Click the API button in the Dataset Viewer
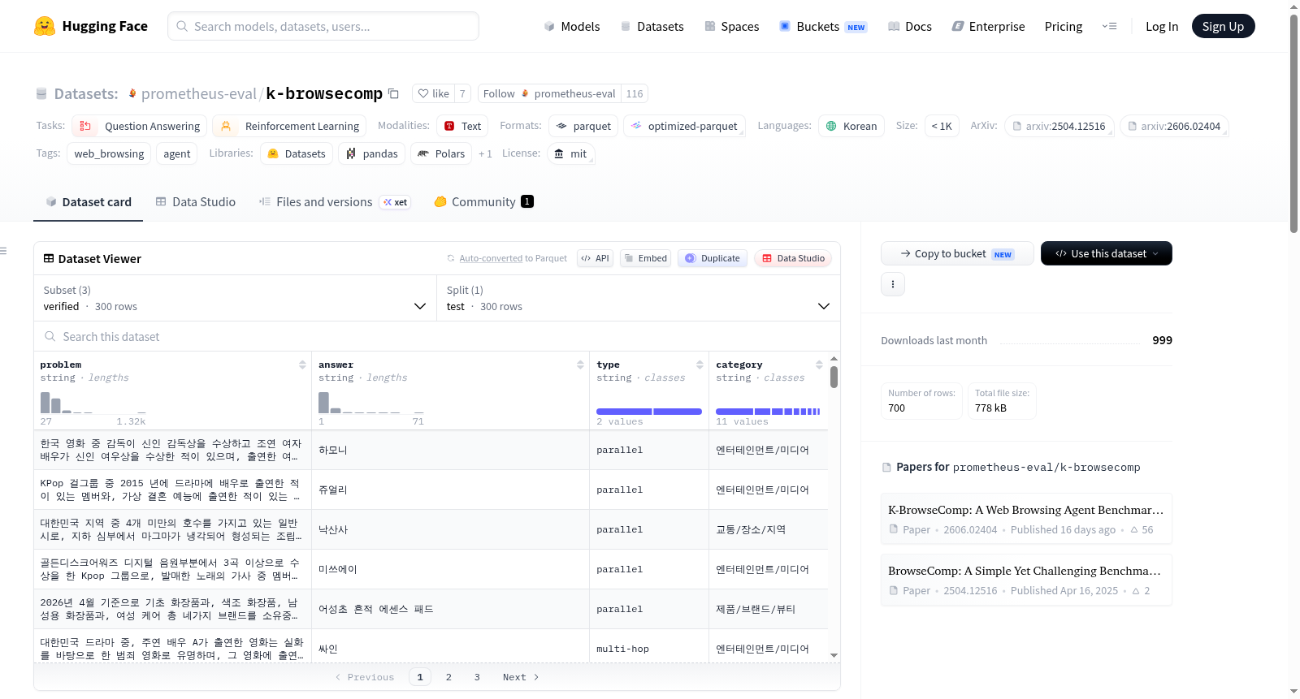Screen dimensions: 1300x699 point(595,258)
